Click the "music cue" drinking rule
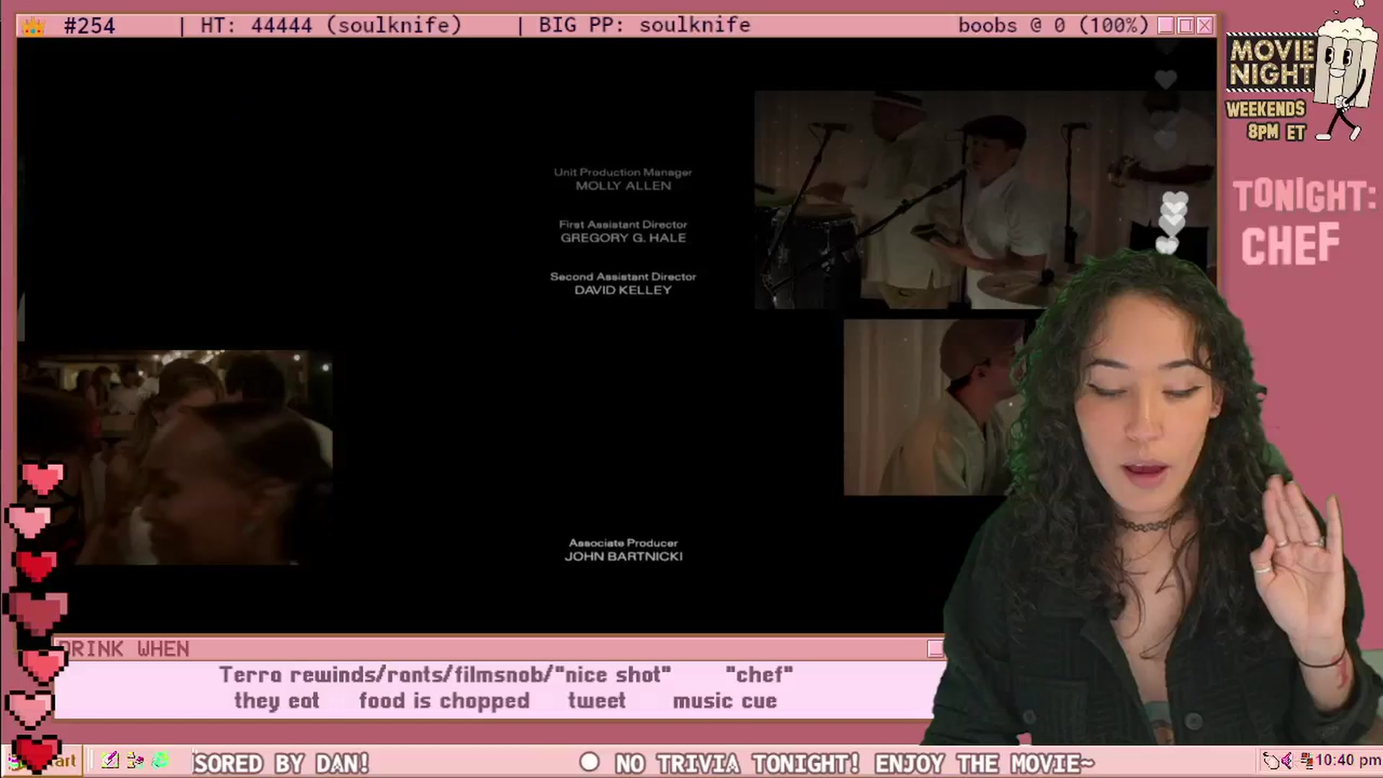Image resolution: width=1383 pixels, height=778 pixels. (x=725, y=701)
